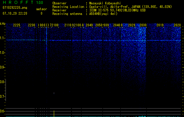Click the 2225 time marker

[17, 25]
